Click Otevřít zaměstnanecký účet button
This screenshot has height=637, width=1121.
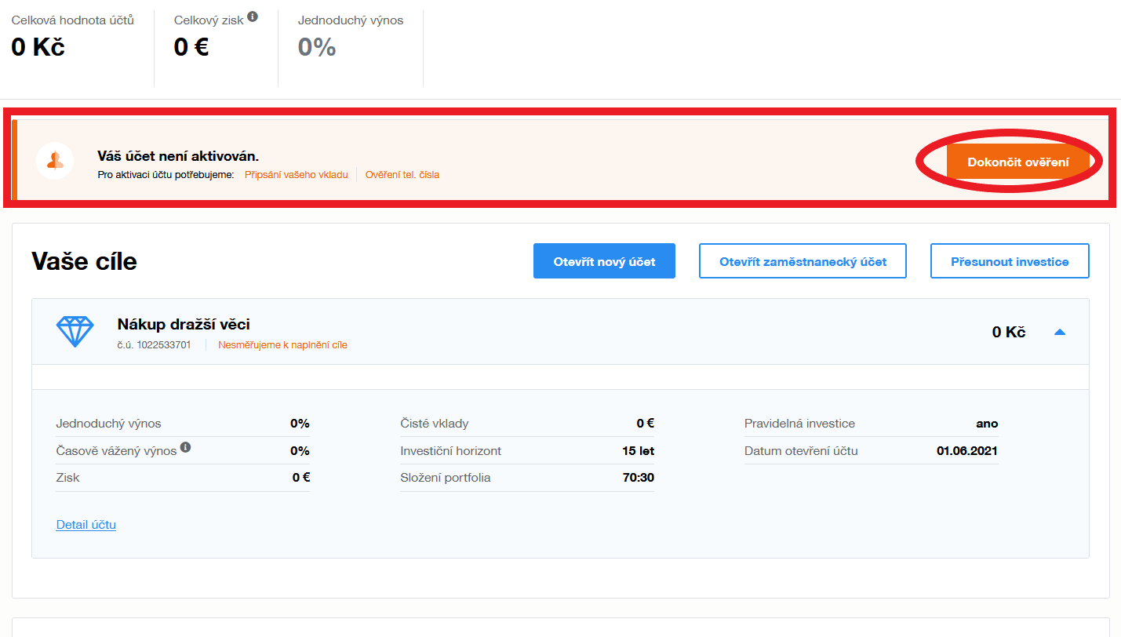point(803,261)
